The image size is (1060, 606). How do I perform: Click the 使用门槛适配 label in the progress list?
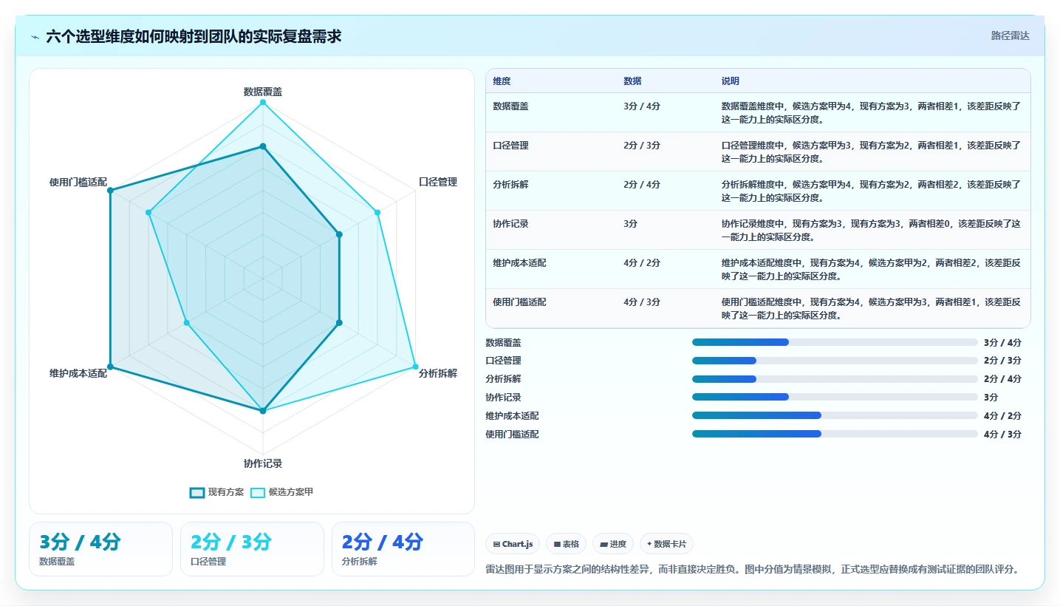pyautogui.click(x=512, y=434)
